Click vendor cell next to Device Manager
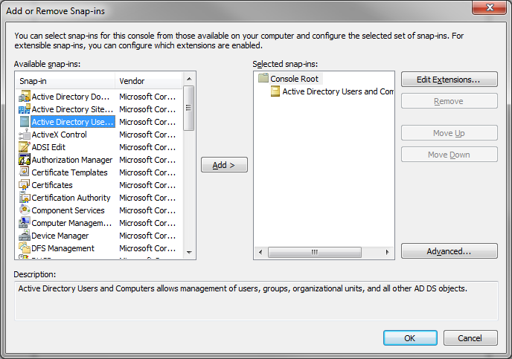 coord(147,236)
